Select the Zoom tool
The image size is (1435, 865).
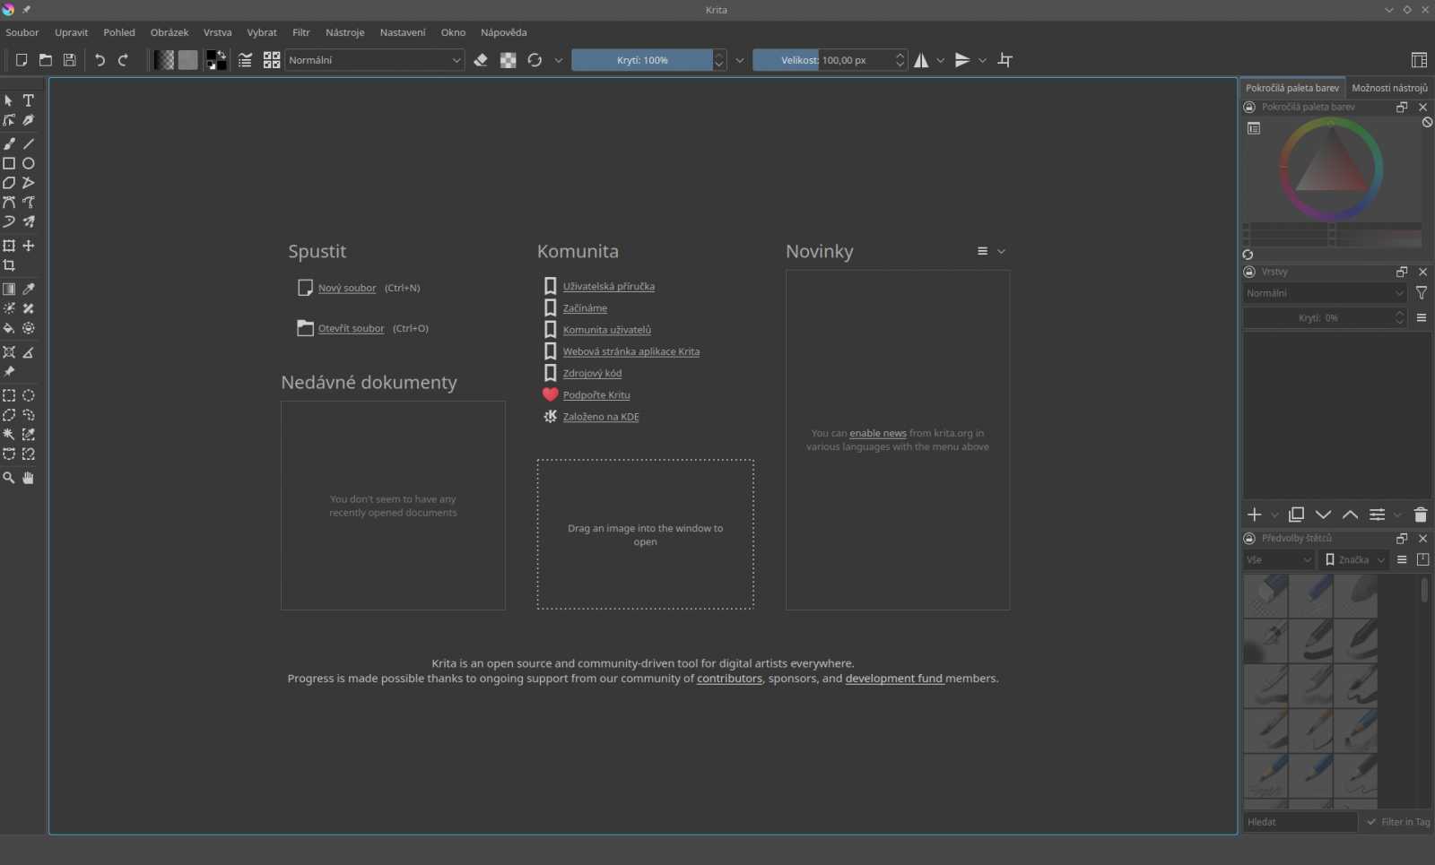pyautogui.click(x=9, y=478)
